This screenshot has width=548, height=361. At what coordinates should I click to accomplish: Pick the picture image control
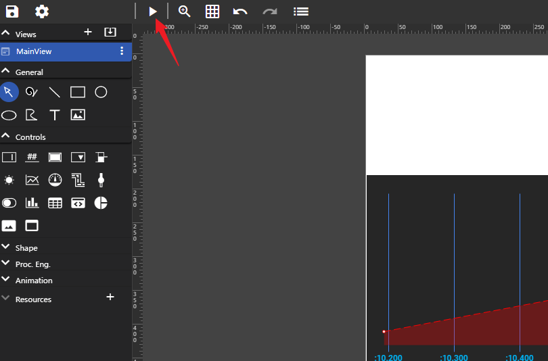(x=9, y=226)
